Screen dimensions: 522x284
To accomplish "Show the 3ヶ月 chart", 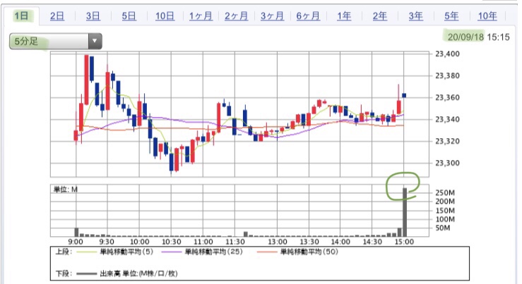I will pyautogui.click(x=273, y=16).
